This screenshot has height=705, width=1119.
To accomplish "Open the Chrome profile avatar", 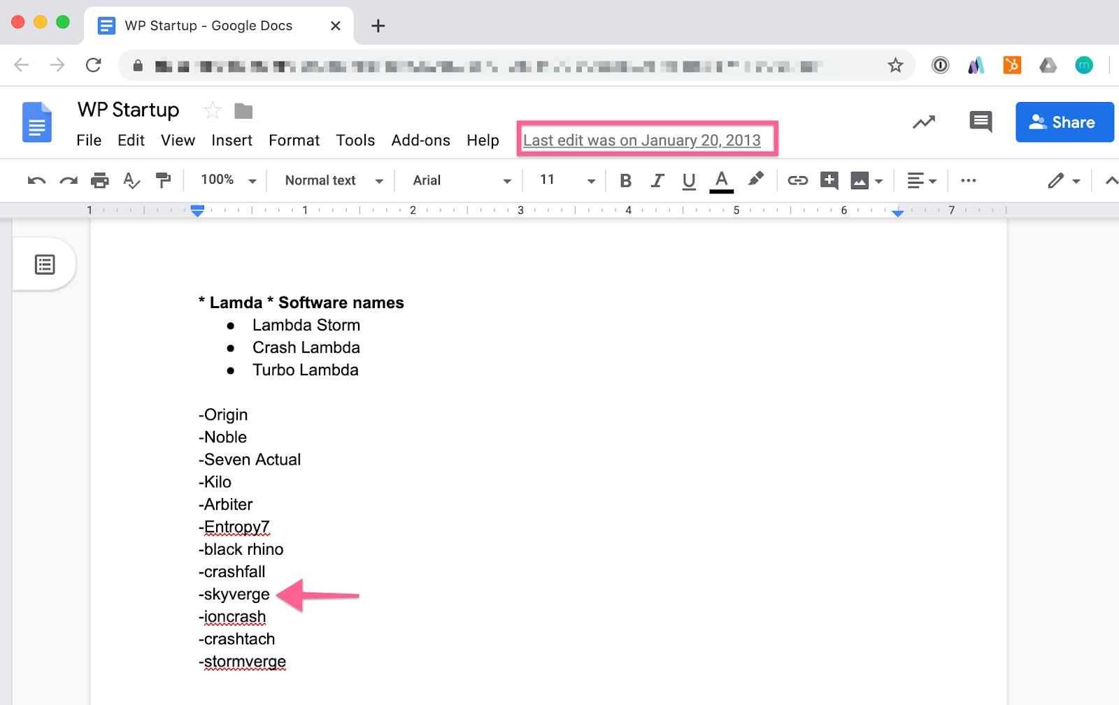I will click(x=1084, y=66).
